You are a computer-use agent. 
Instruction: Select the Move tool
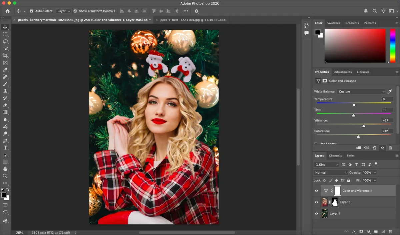pos(5,27)
